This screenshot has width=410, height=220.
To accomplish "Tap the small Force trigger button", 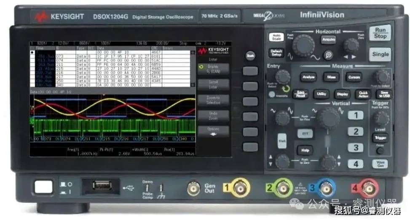I will tap(380, 151).
